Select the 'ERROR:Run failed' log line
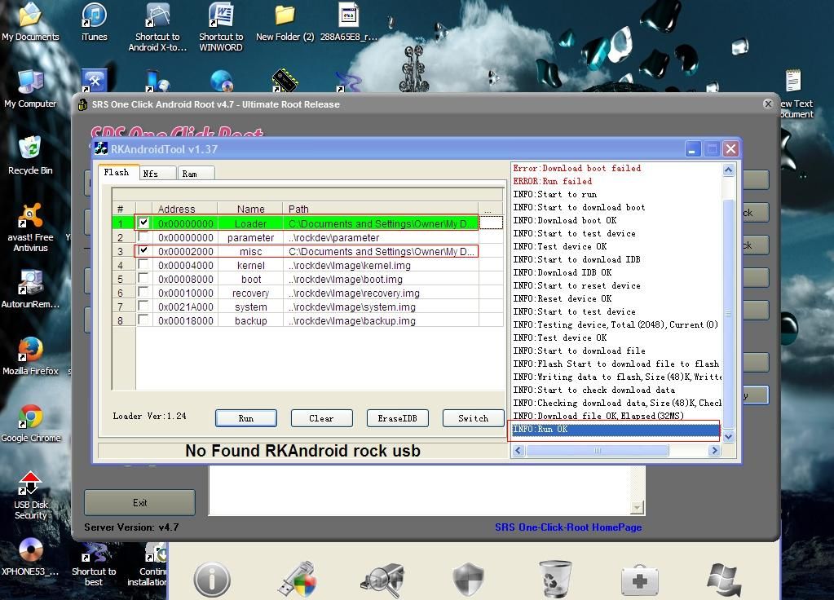Screen dimensions: 834x600 [553, 181]
